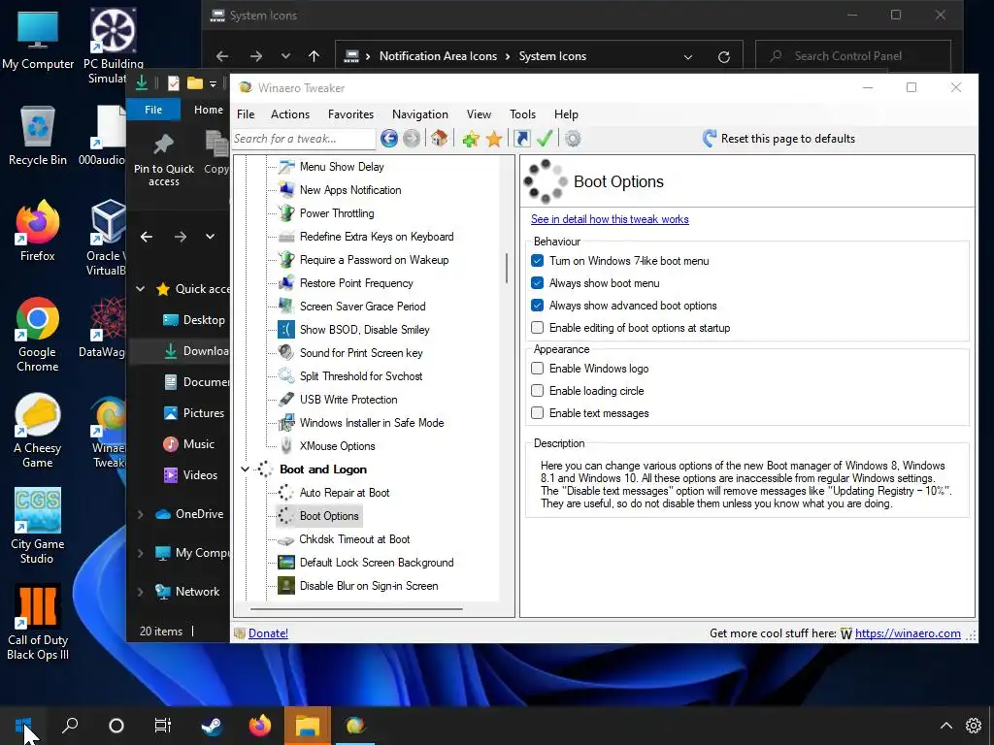Check Enable Windows logo
This screenshot has height=745, width=994.
tap(537, 368)
